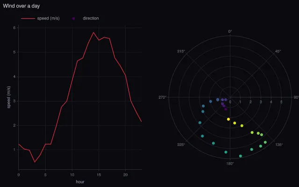Toggle the direction legend entry

[x=85, y=18]
